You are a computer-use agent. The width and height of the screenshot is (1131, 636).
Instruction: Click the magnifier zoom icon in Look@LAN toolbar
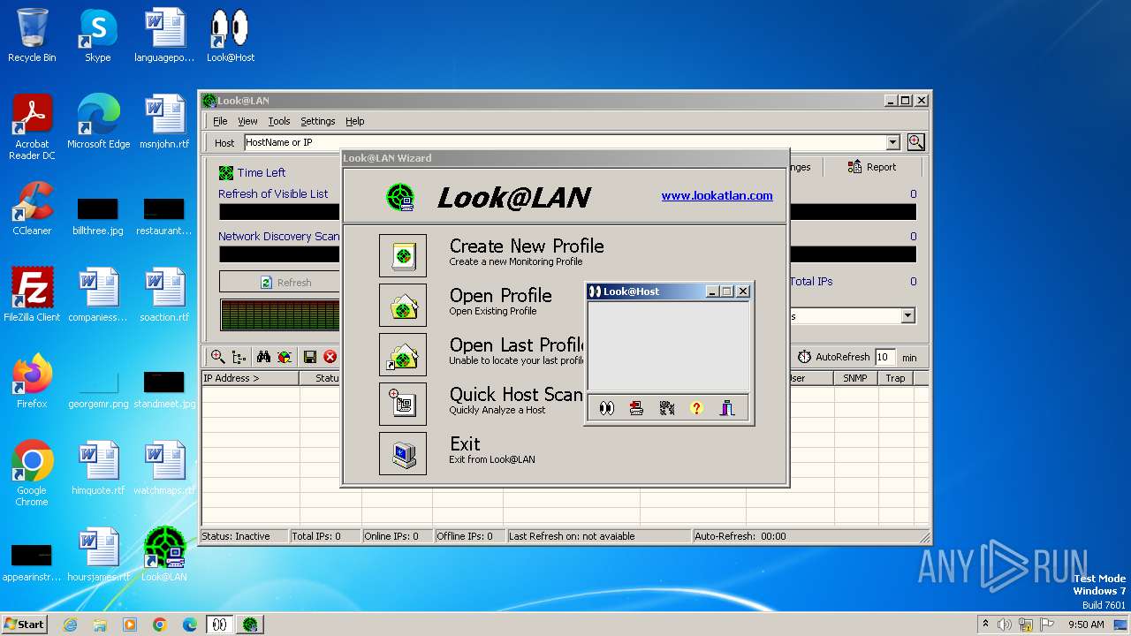(217, 357)
